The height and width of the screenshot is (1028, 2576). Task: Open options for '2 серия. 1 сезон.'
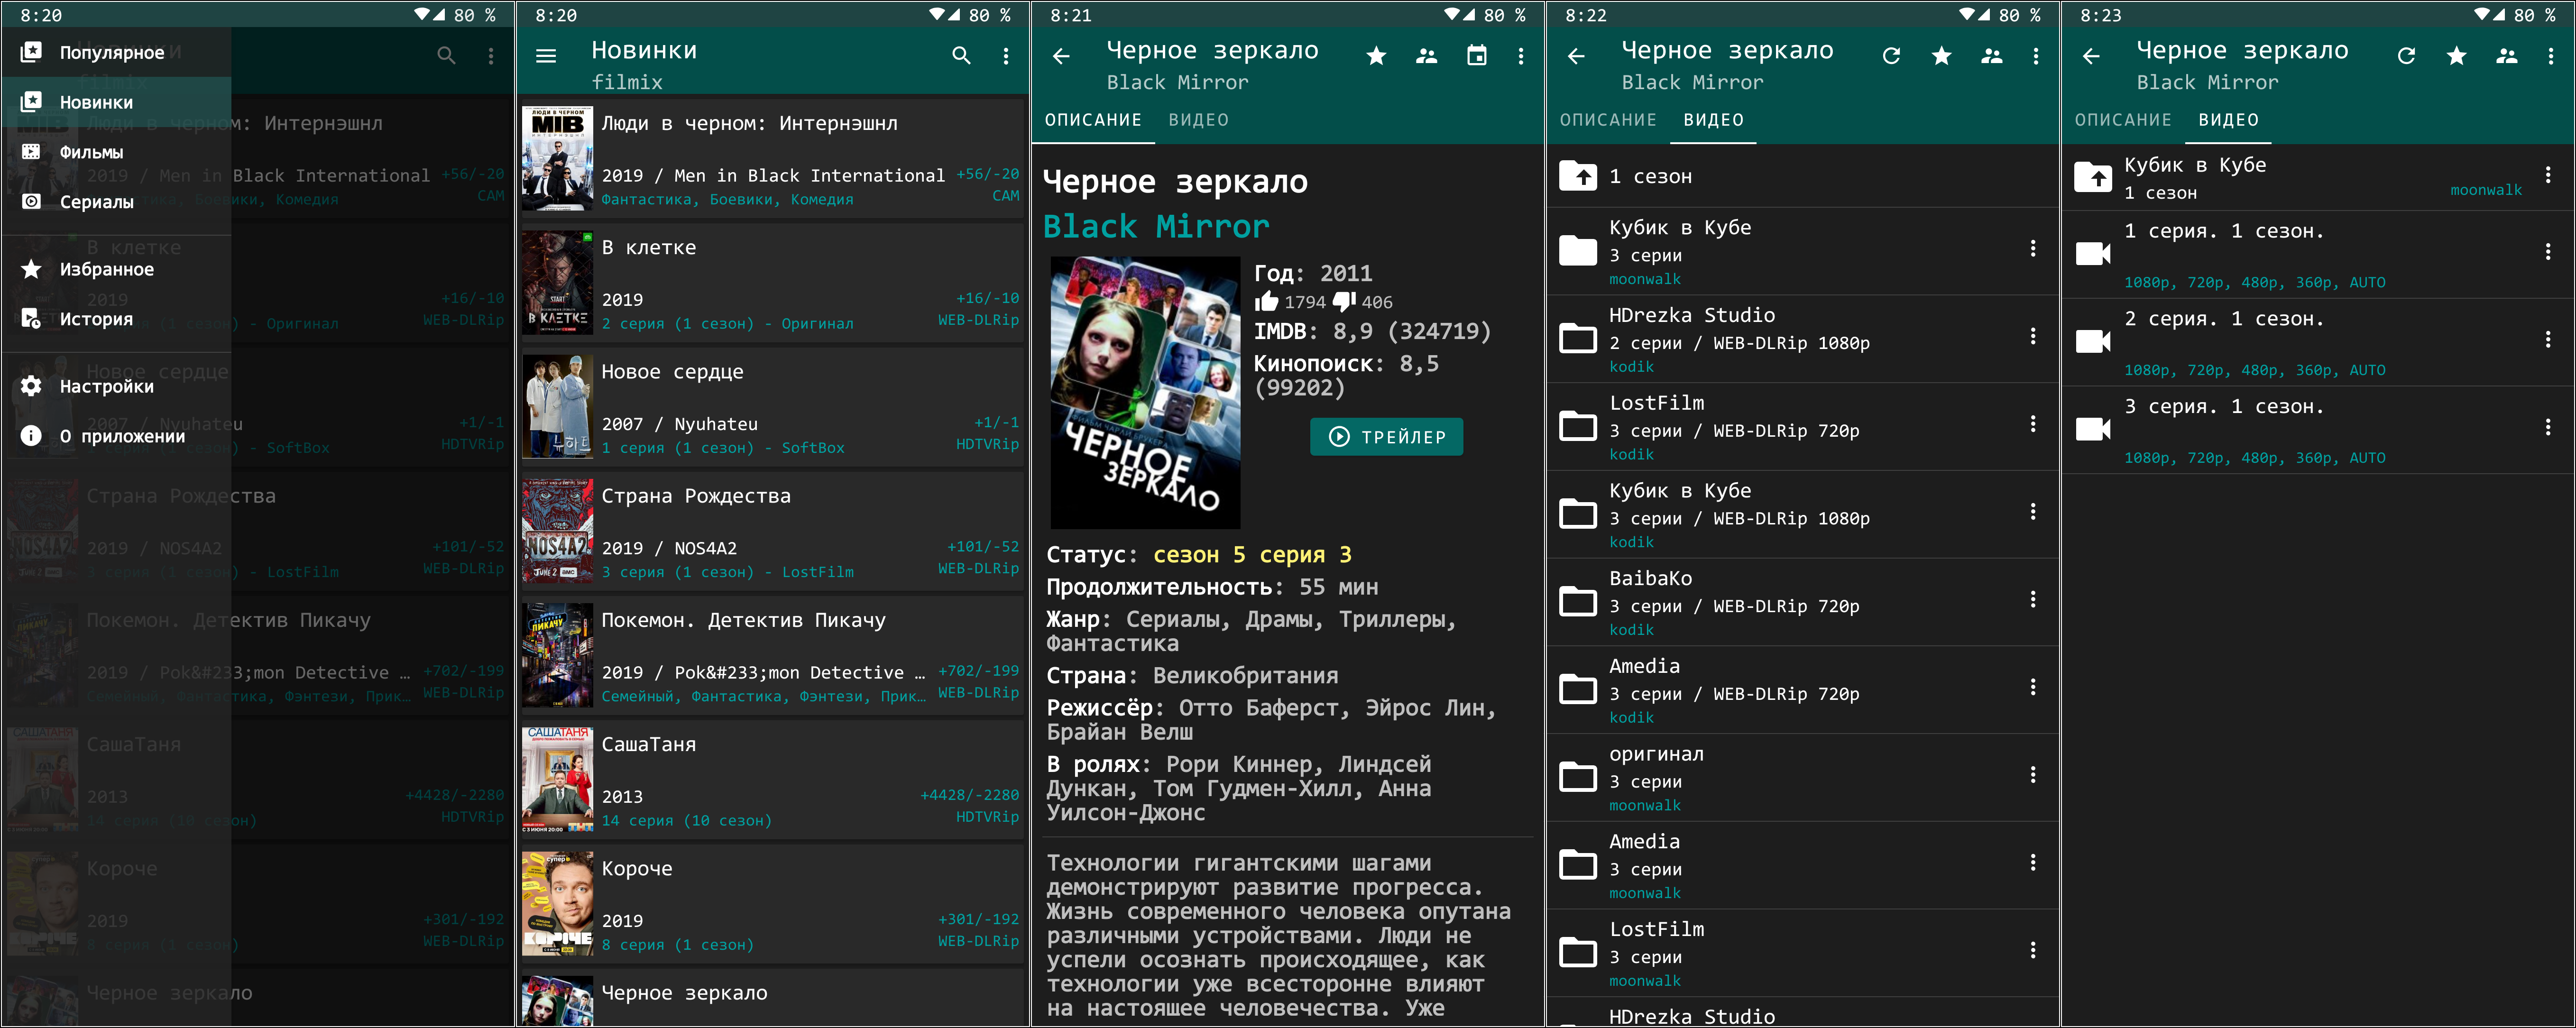[x=2548, y=340]
